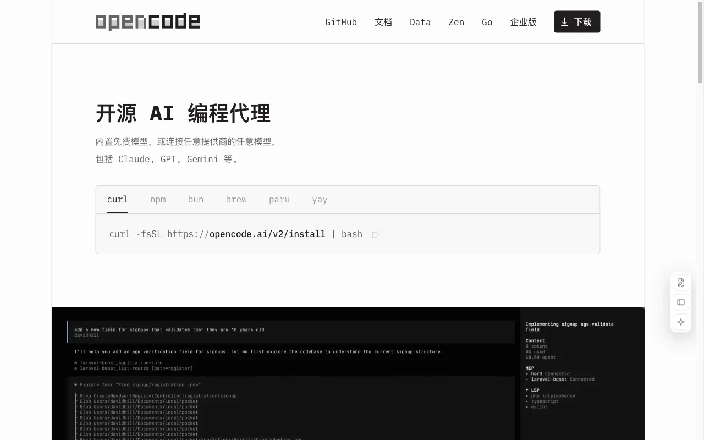This screenshot has height=440, width=704.
Task: Click the heading "开源 AI 编程代理"
Action: [183, 113]
